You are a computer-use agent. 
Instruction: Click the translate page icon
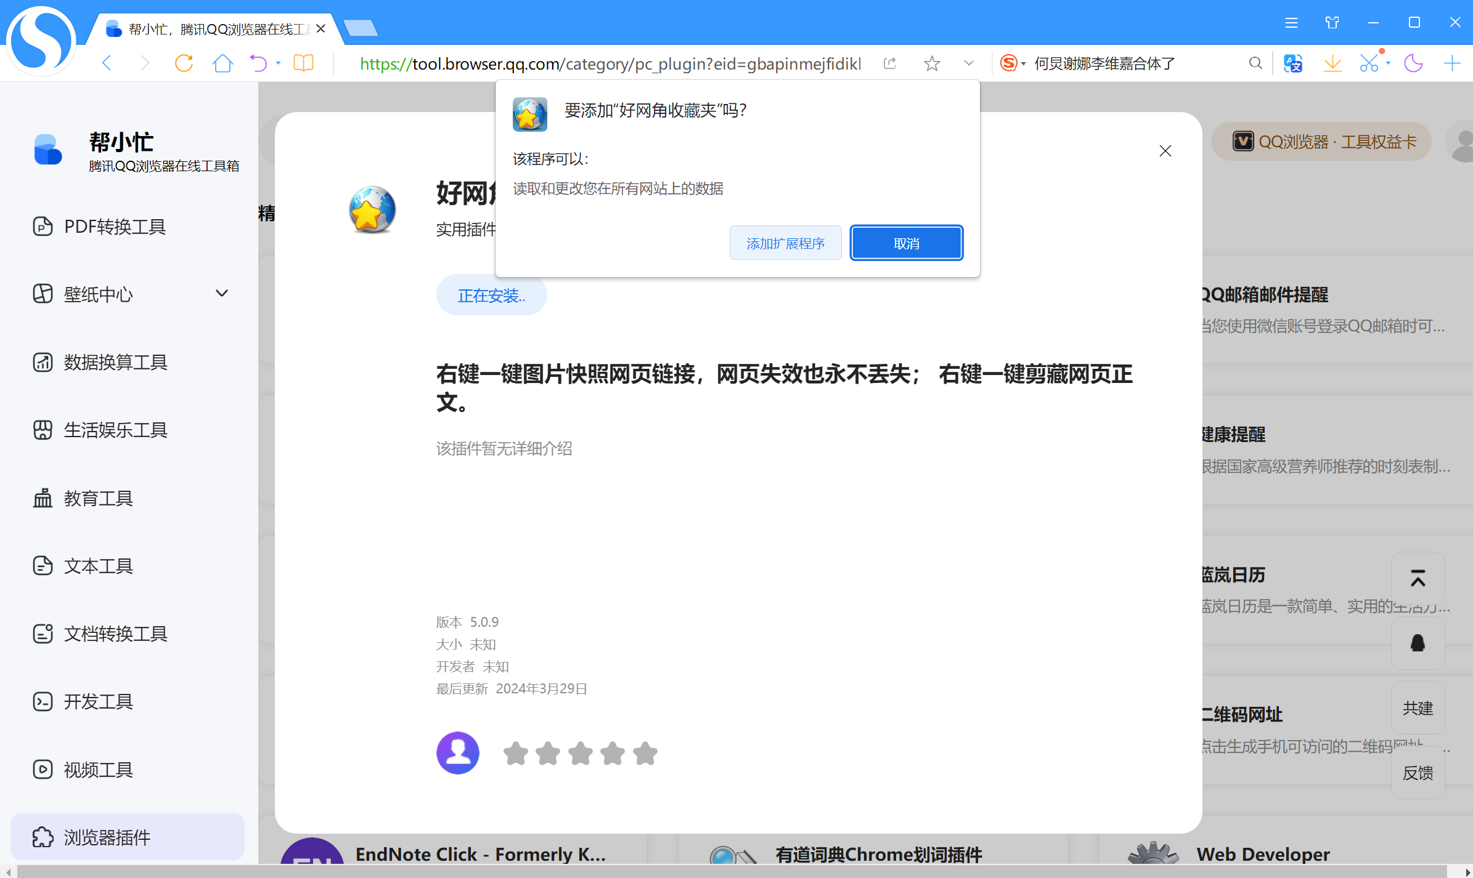(x=1292, y=63)
